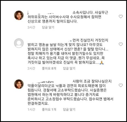Click the 1시간 timestamp
Screen dimensions: 127x122
tap(31, 109)
